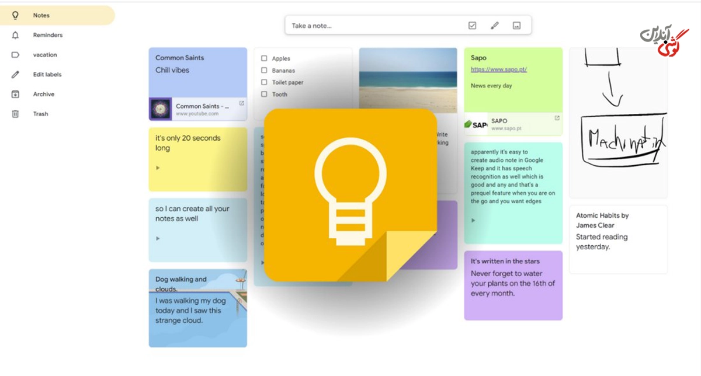Image resolution: width=701 pixels, height=376 pixels.
Task: Click the SAPO logo thumbnail
Action: click(476, 124)
